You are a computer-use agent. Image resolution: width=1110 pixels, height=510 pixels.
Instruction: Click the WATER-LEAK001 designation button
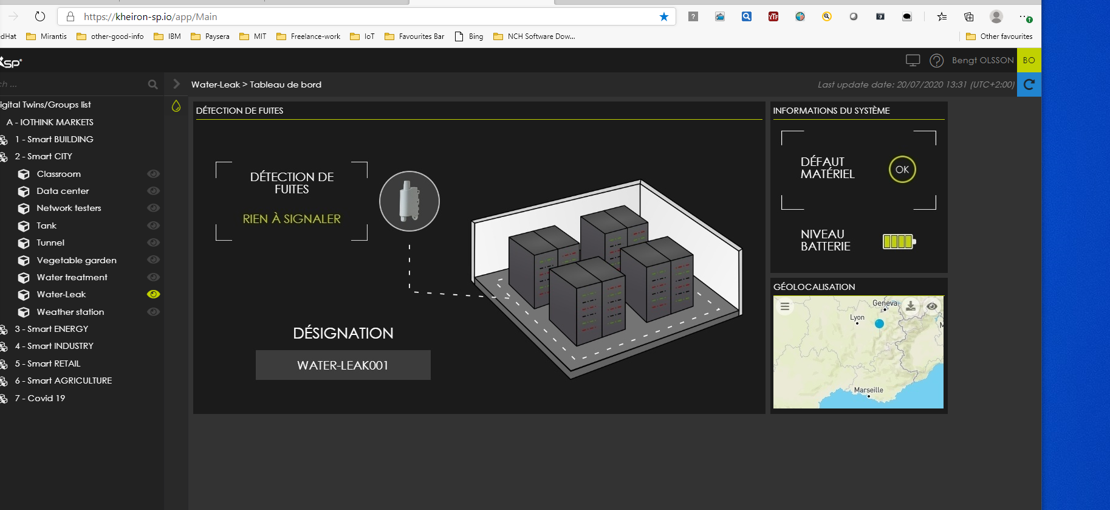click(x=343, y=365)
